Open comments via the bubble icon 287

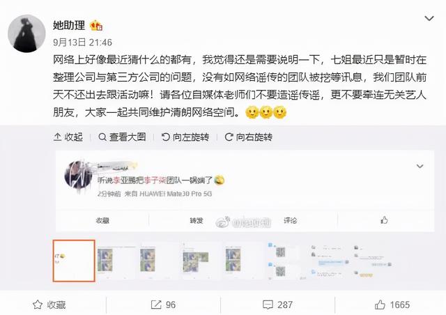tap(277, 305)
